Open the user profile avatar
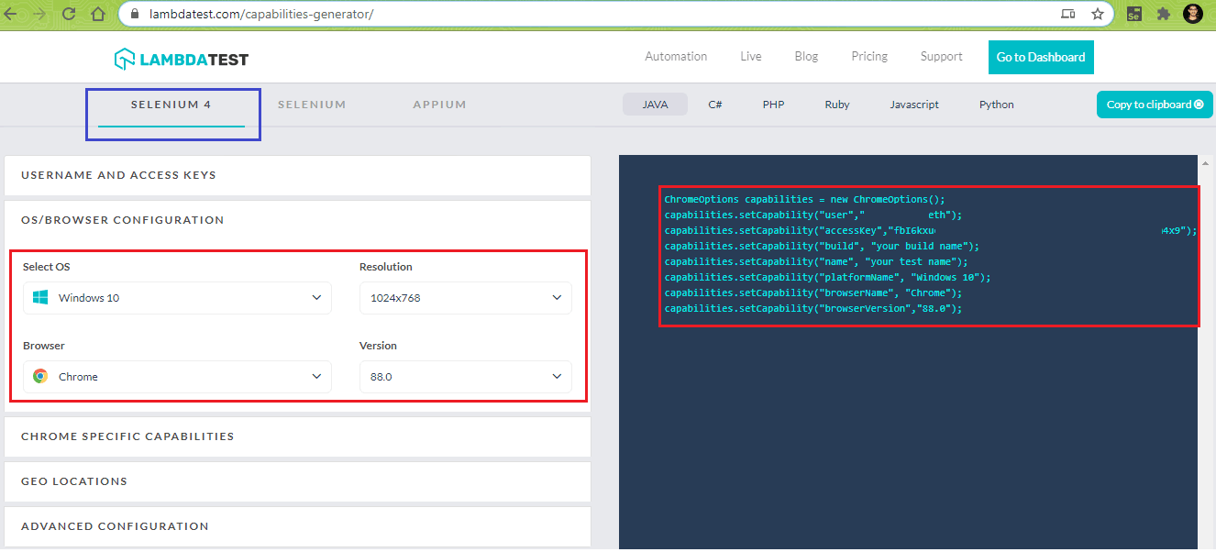The image size is (1216, 552). tap(1193, 14)
